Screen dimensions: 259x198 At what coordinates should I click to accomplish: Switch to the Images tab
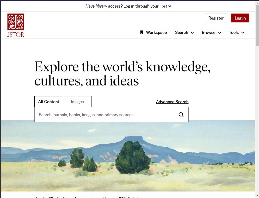pos(77,102)
